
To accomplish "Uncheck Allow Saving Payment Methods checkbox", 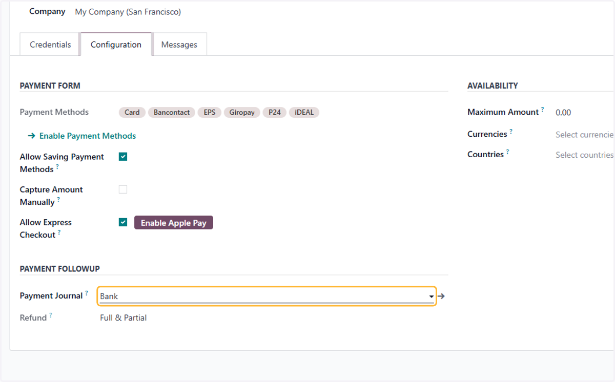I will (x=123, y=157).
